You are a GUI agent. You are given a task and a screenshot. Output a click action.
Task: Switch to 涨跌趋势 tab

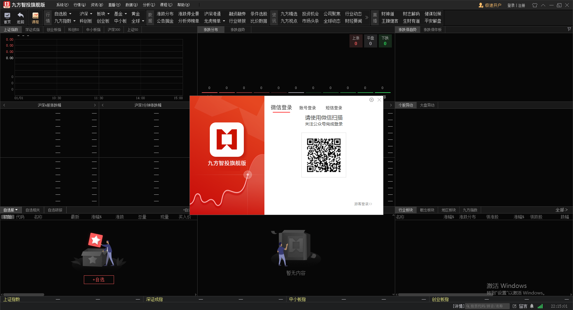tap(238, 30)
